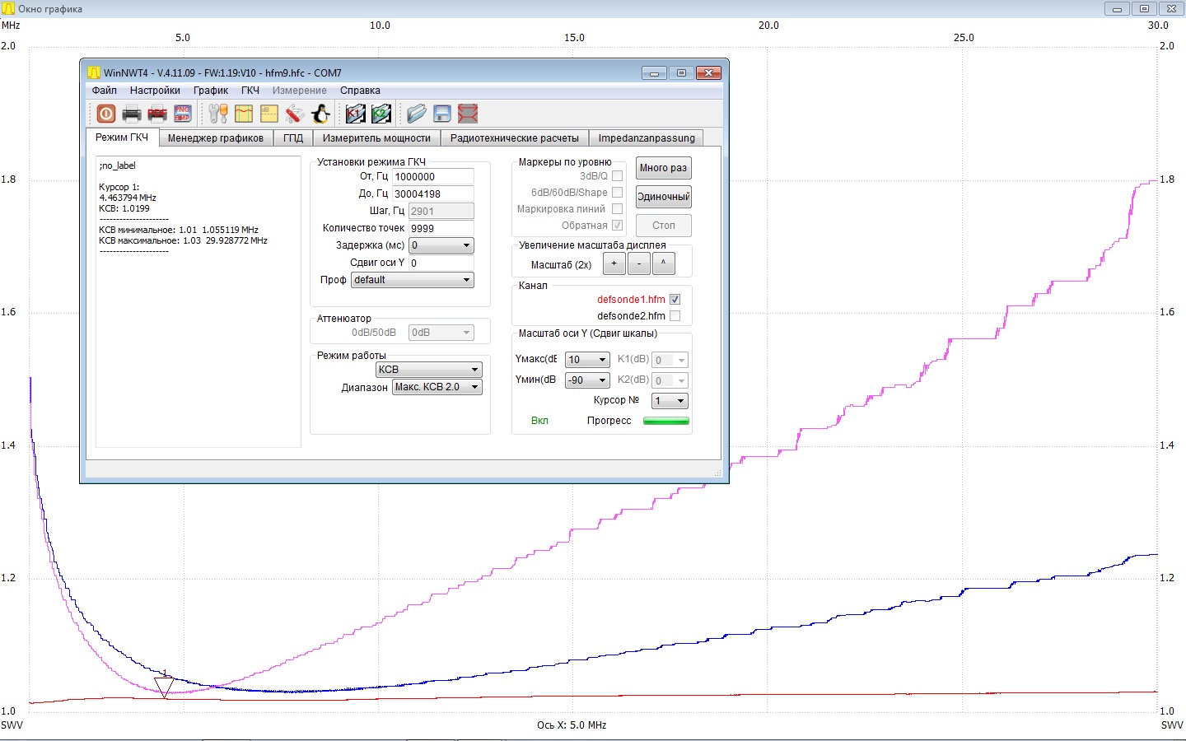The width and height of the screenshot is (1186, 741).
Task: Click the Шаг, Гц step field
Action: pos(441,212)
